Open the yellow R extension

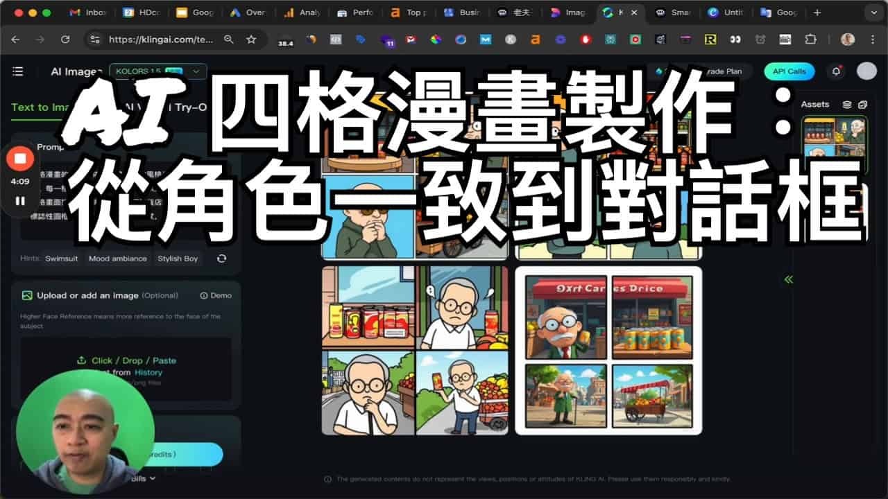coord(710,40)
